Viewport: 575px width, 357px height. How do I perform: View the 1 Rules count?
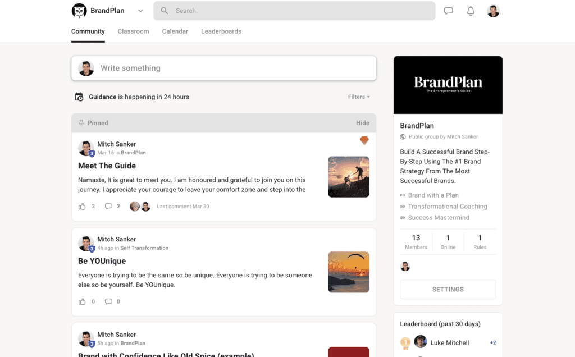[x=480, y=242]
